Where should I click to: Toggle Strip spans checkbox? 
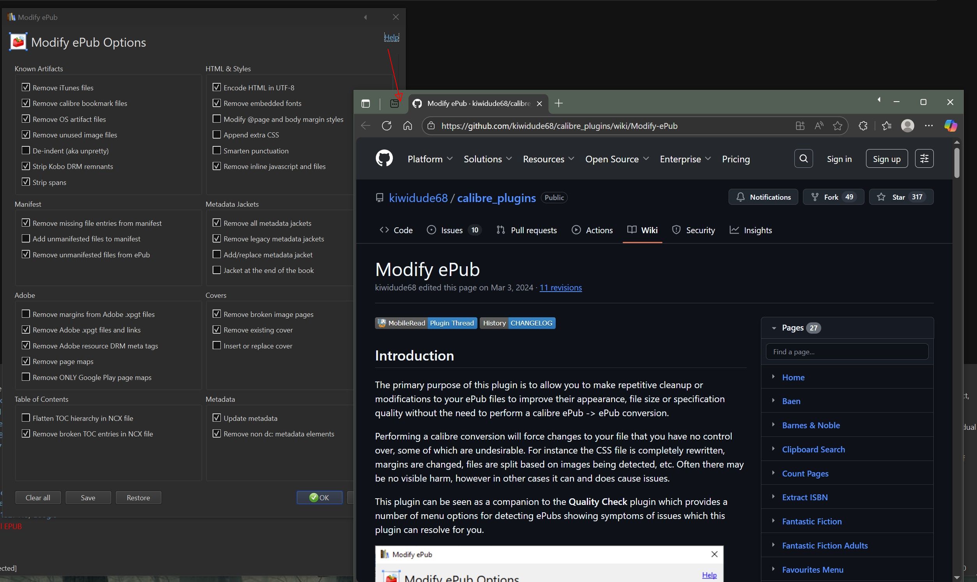[26, 181]
